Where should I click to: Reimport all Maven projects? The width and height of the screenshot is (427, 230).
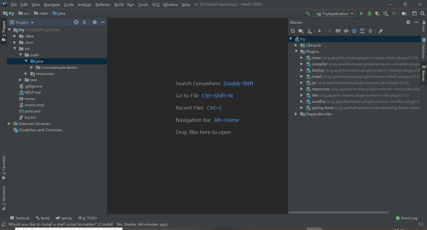point(293,31)
